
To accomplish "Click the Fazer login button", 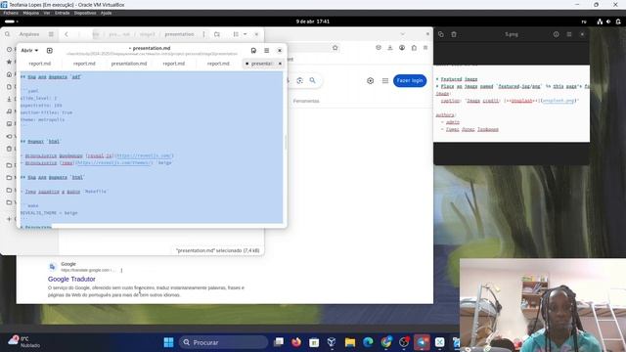I will pyautogui.click(x=410, y=80).
